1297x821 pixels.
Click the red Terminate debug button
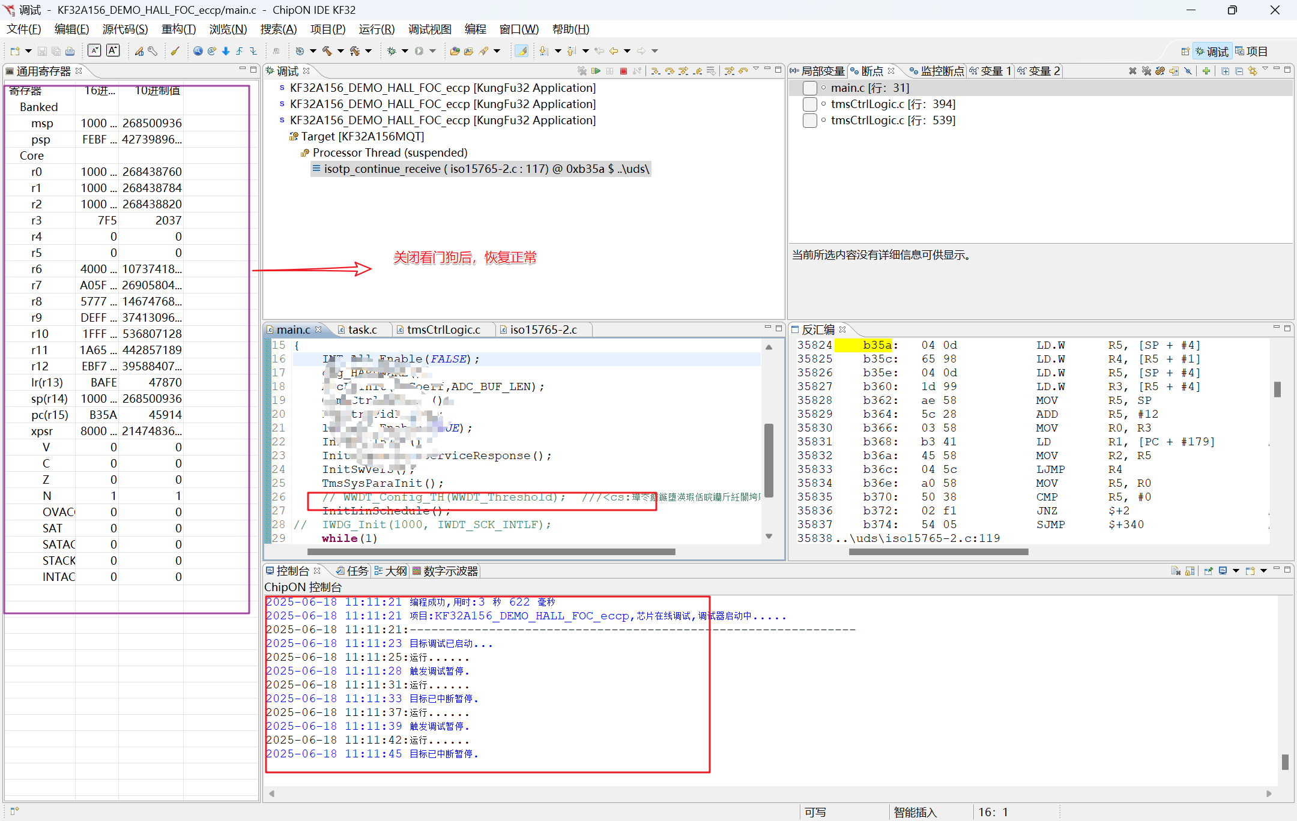point(623,71)
